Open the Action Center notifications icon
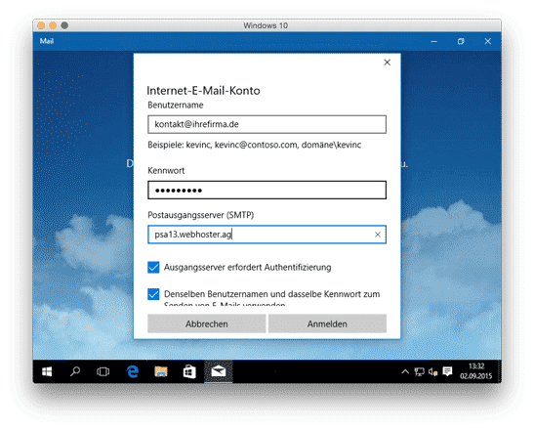Image resolution: width=534 pixels, height=430 pixels. 447,371
